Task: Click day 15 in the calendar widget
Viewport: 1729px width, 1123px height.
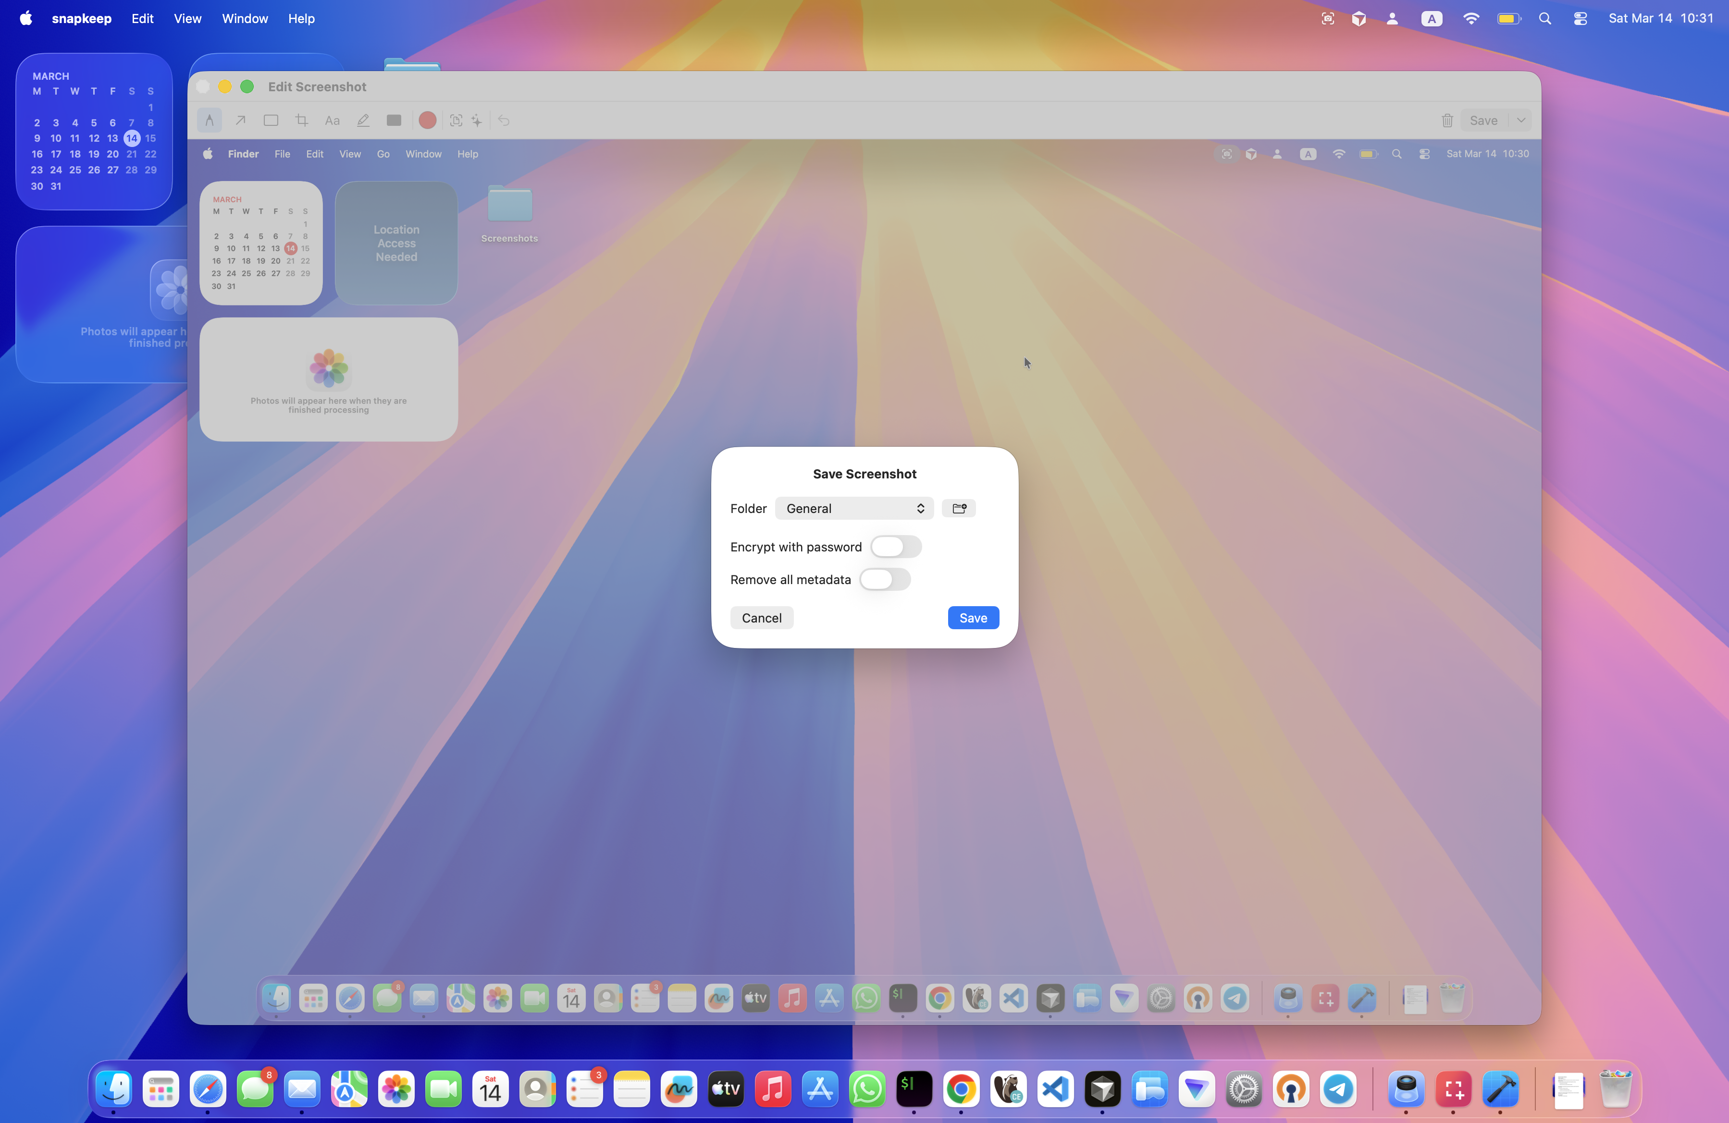Action: click(150, 138)
